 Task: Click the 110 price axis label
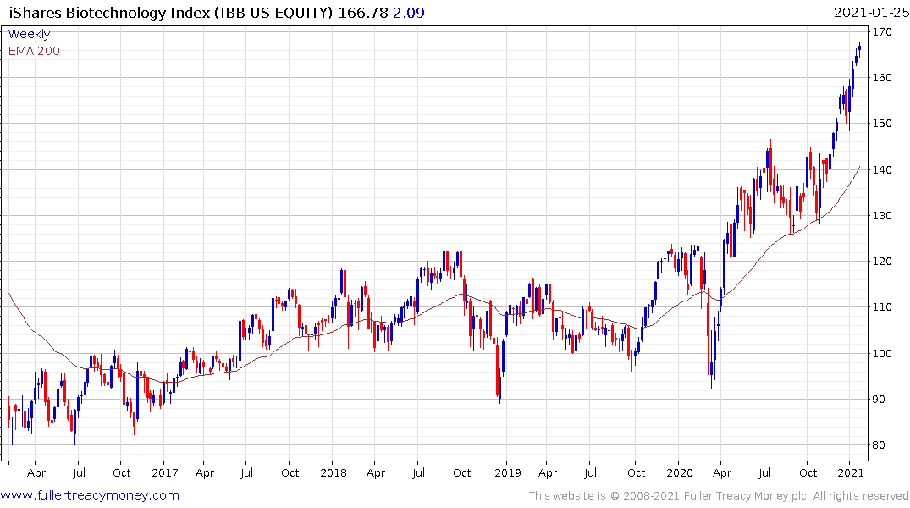pos(882,307)
